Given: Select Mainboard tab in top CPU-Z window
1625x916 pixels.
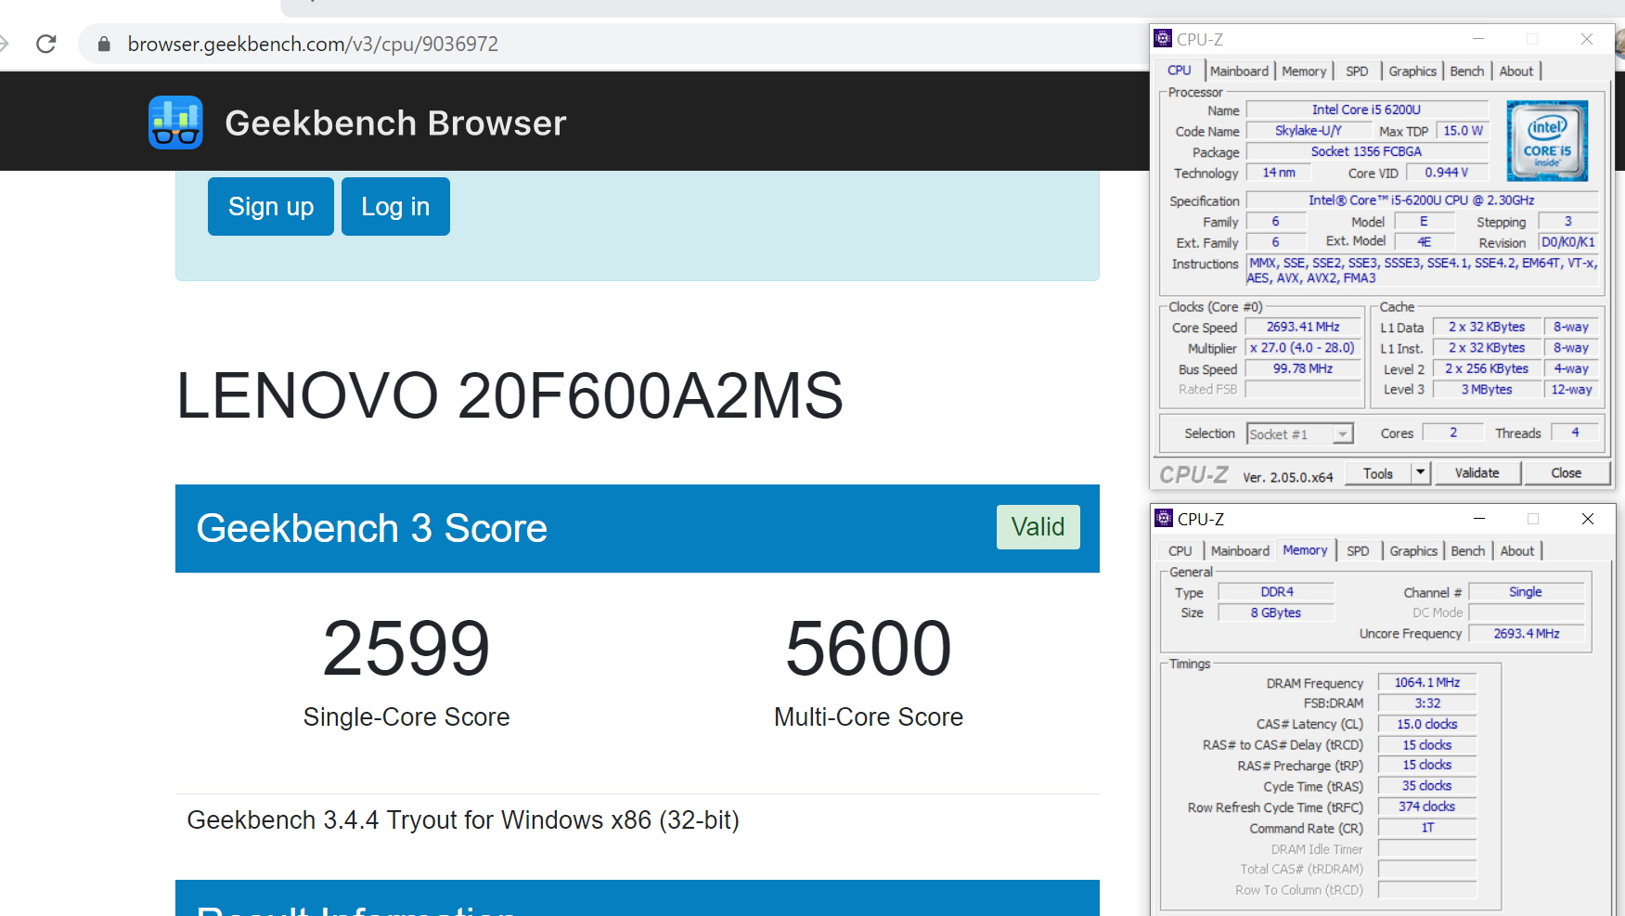Looking at the screenshot, I should [x=1239, y=71].
